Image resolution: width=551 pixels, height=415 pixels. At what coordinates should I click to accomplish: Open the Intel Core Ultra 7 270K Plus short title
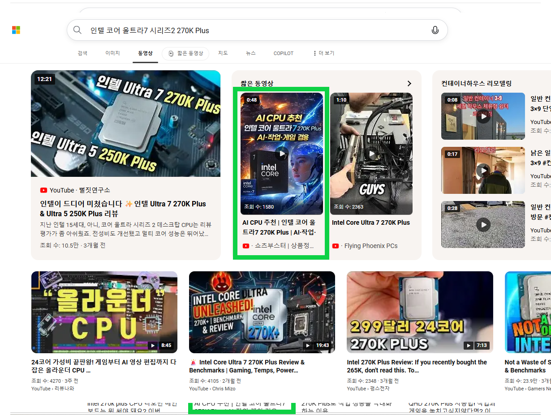(x=371, y=222)
